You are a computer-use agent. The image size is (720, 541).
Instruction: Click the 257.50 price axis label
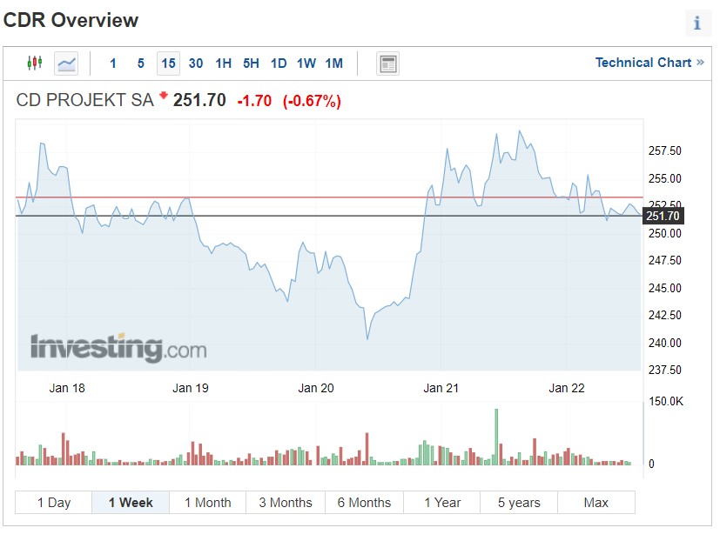tap(665, 151)
